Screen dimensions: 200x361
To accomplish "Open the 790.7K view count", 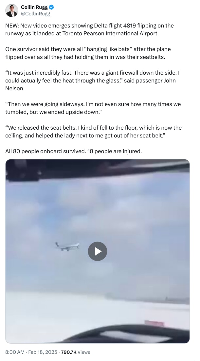I will tap(69, 352).
